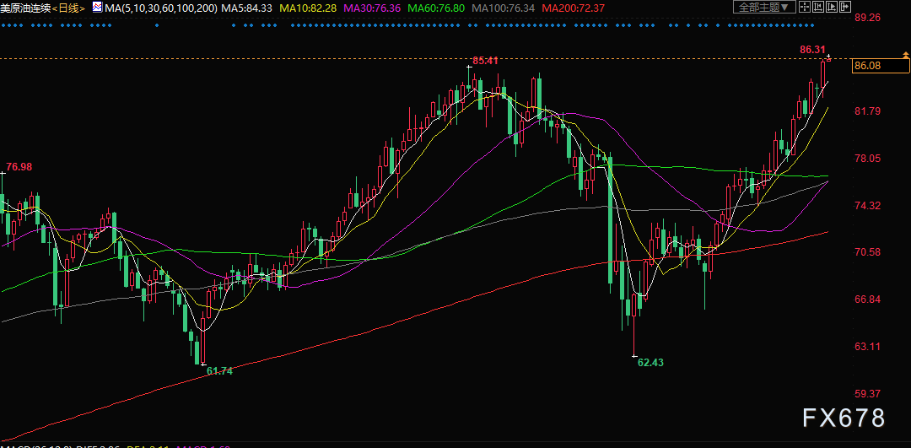The width and height of the screenshot is (911, 448).
Task: Click the 62.43 low price marker
Action: tap(650, 362)
